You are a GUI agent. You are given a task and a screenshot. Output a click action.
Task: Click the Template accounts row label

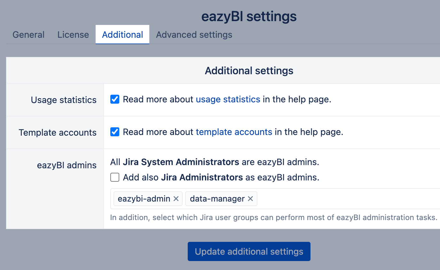[58, 133]
